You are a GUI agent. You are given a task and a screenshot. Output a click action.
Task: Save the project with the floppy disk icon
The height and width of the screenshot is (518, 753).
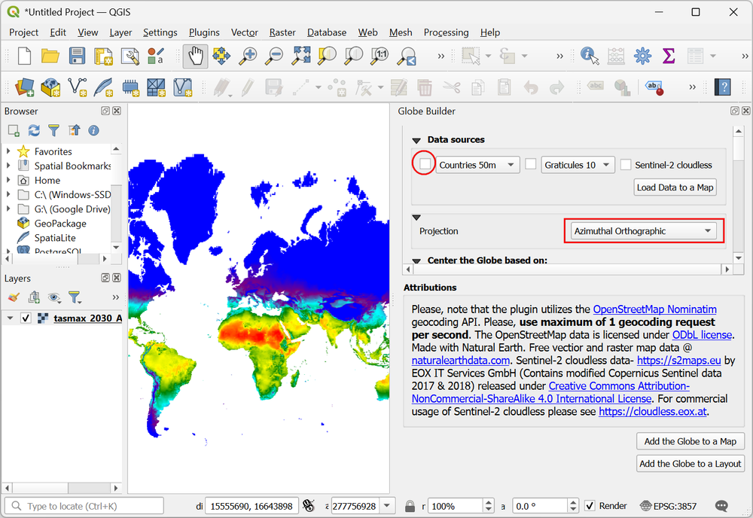[77, 56]
